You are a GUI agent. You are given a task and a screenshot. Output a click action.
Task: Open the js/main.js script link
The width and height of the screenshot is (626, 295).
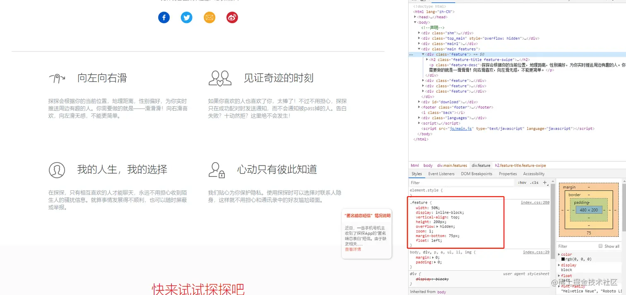461,129
